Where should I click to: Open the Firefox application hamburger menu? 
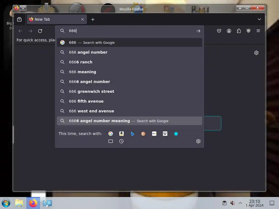258,31
